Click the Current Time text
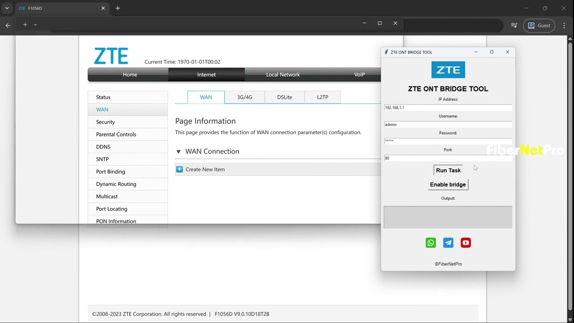 coord(183,62)
